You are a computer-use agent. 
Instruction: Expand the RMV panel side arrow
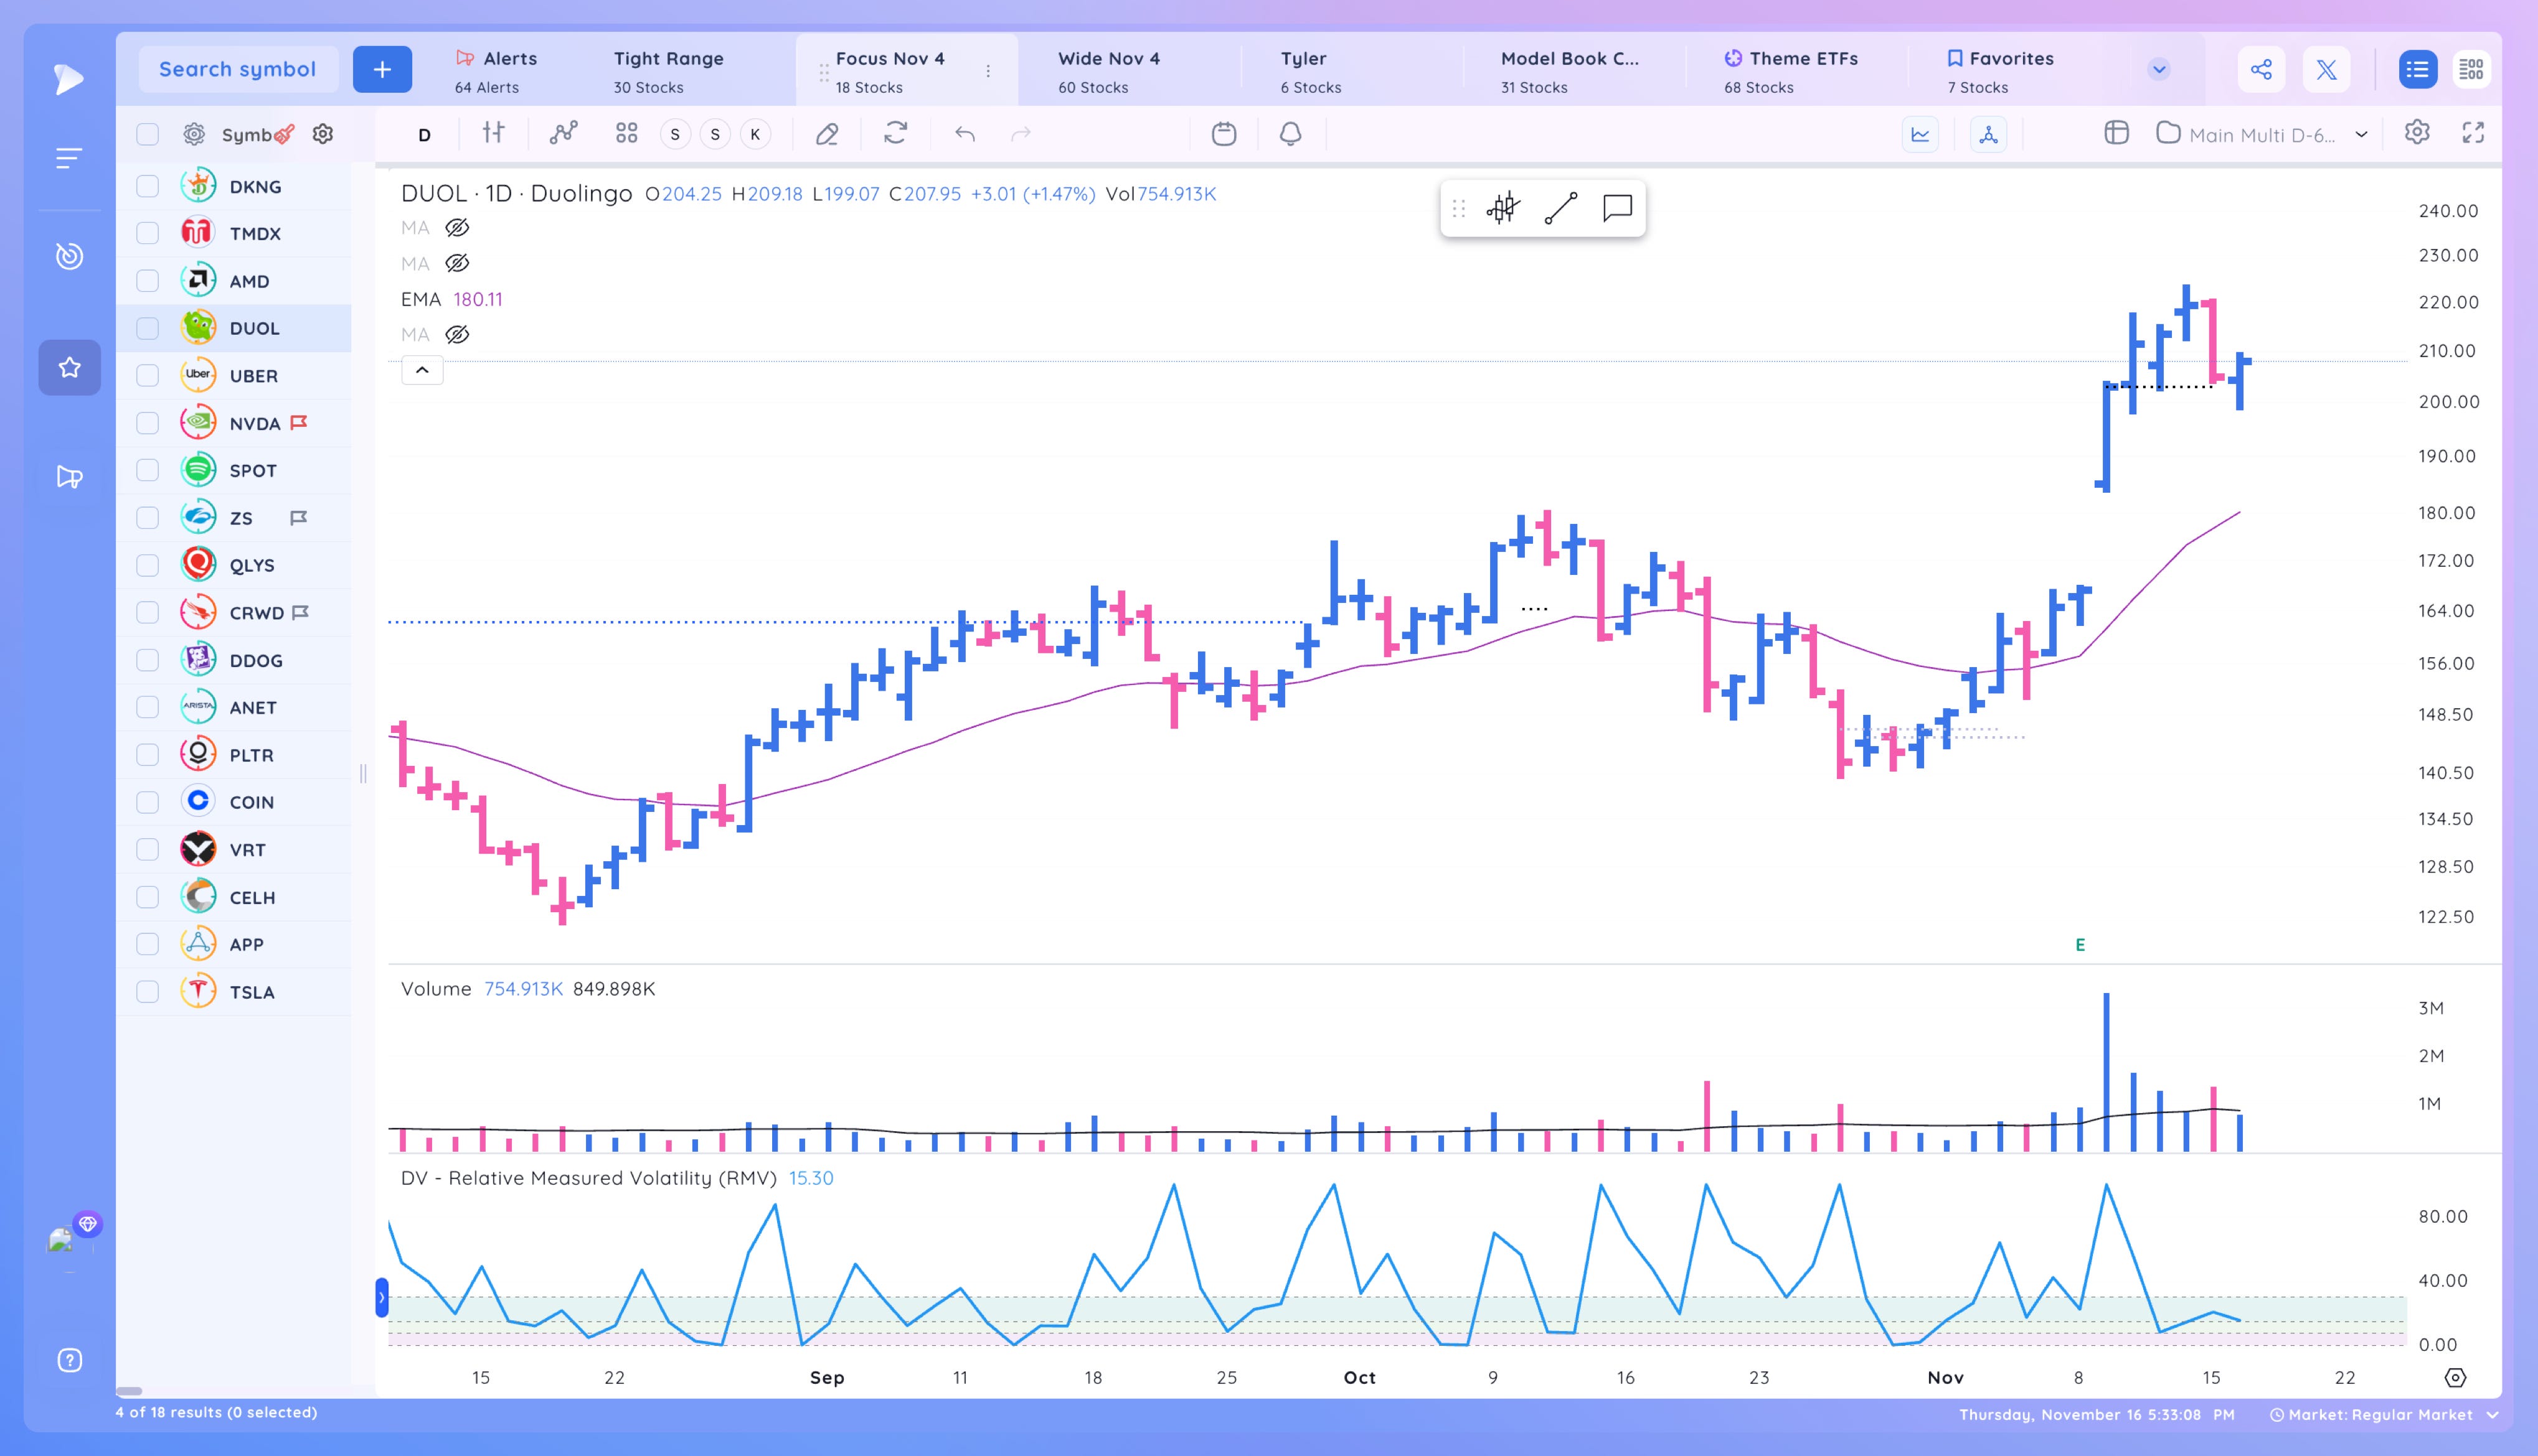coord(381,1297)
